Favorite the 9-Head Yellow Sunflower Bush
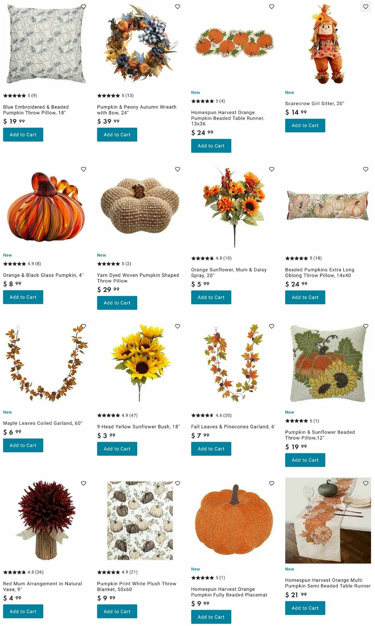The width and height of the screenshot is (375, 626). point(177,326)
